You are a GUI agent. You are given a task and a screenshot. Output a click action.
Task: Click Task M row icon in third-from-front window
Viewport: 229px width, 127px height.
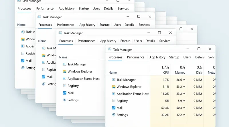[44, 48]
